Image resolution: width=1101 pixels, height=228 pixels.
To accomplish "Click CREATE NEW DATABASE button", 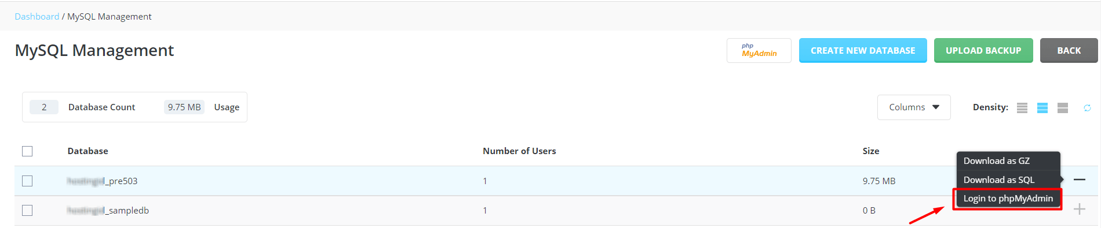I will pos(863,50).
